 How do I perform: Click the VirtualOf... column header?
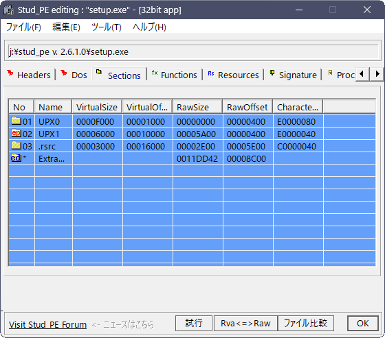pos(147,107)
